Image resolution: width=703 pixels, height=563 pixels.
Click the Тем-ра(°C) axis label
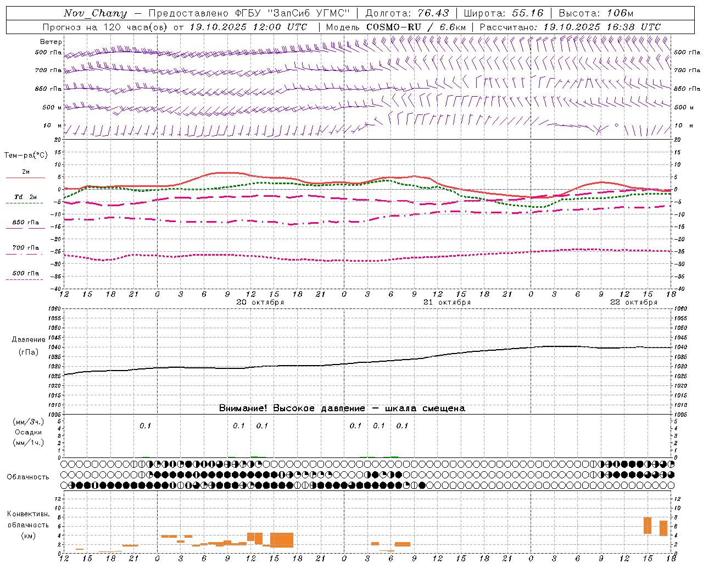26,156
